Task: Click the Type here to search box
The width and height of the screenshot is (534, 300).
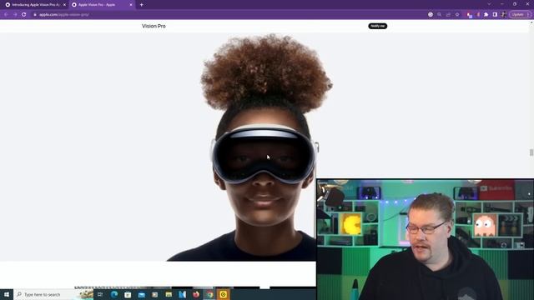Action: (x=53, y=294)
